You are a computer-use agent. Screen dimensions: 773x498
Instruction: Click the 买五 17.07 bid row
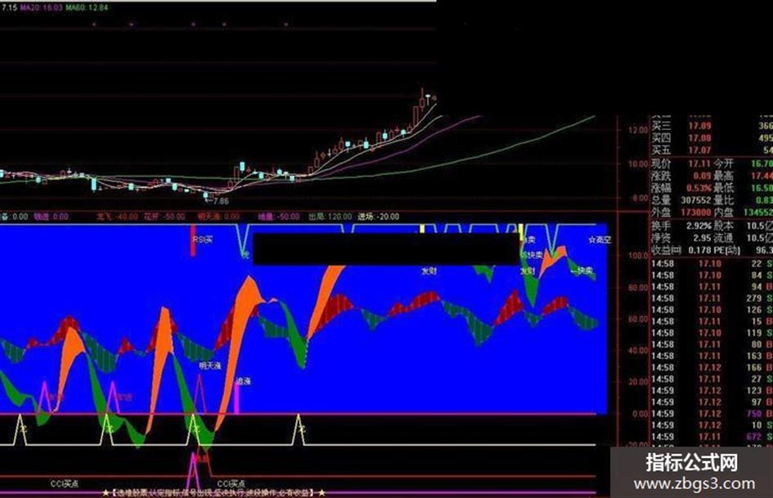(712, 150)
